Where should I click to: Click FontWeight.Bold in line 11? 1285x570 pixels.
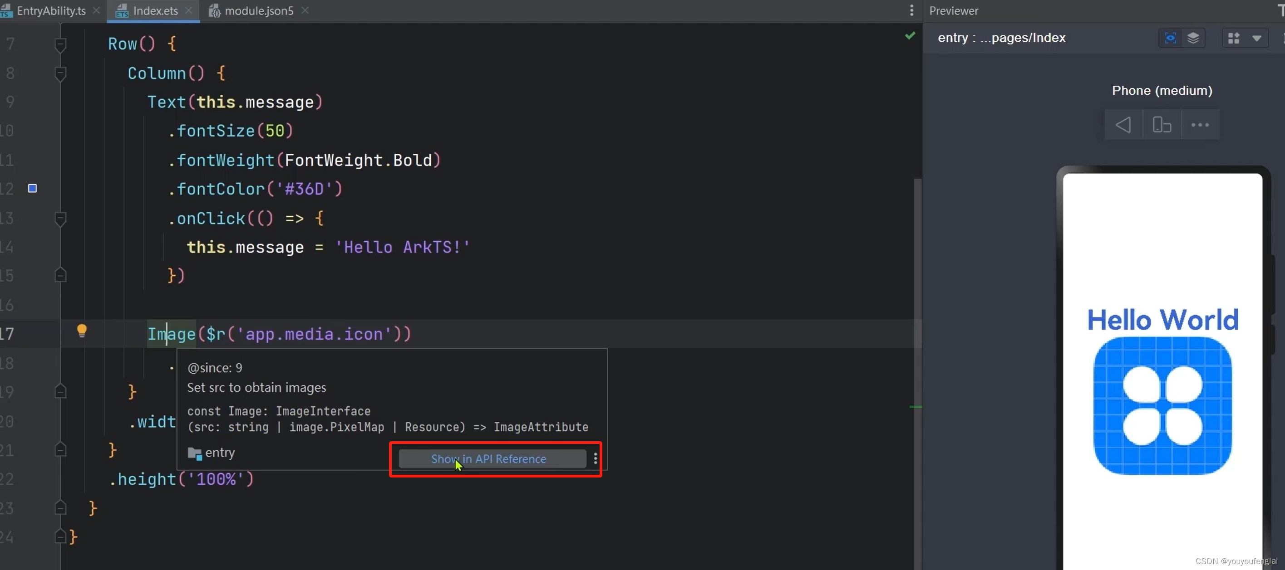click(358, 160)
